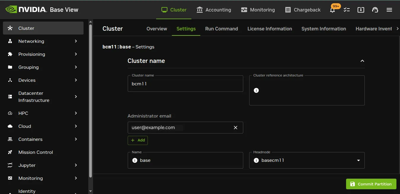
Task: Clear the user@example.com email entry
Action: 236,128
